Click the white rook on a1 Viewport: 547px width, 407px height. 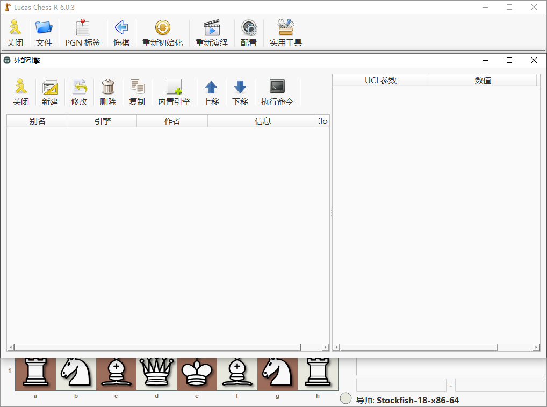click(35, 373)
